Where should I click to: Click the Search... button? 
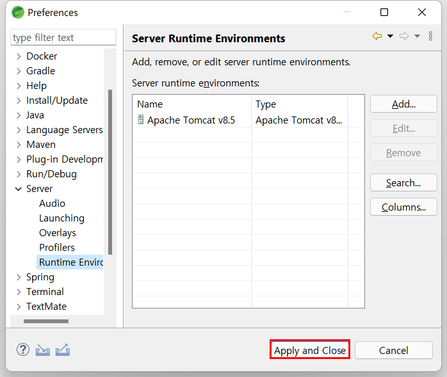(403, 182)
